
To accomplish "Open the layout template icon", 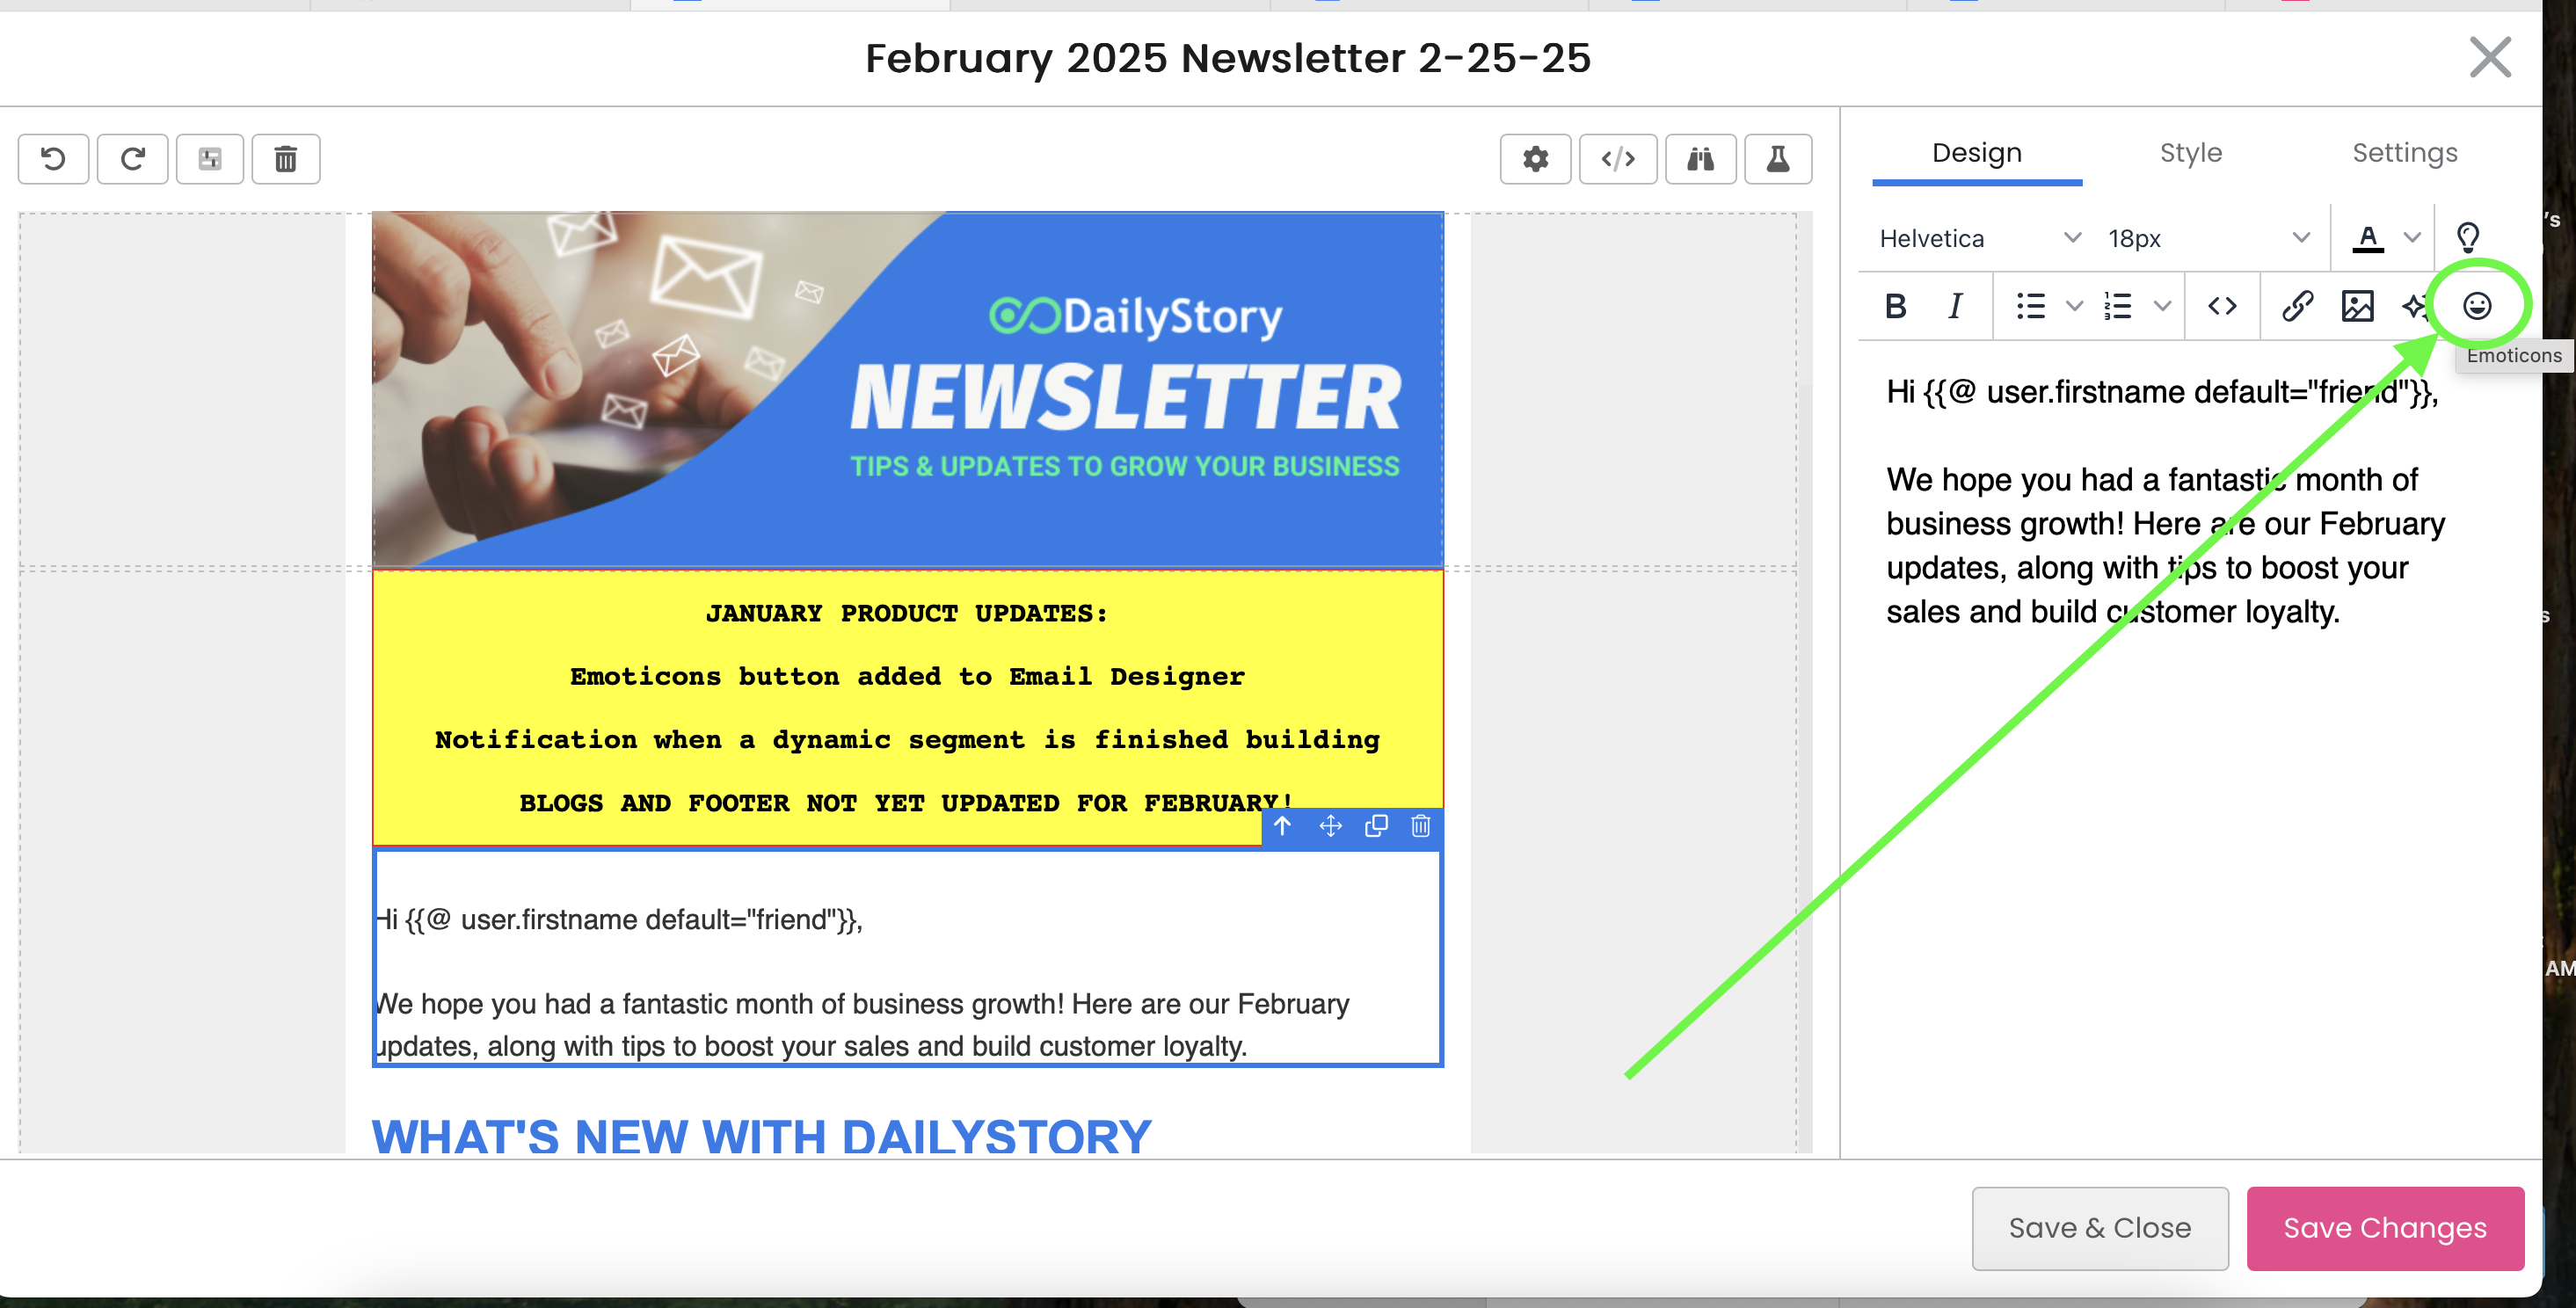I will [210, 159].
